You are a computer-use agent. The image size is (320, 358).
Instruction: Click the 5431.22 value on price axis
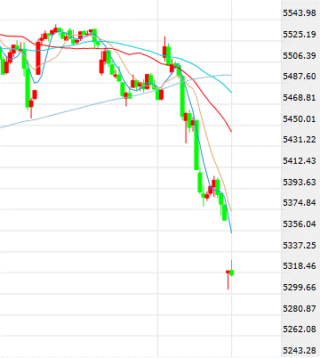300,140
